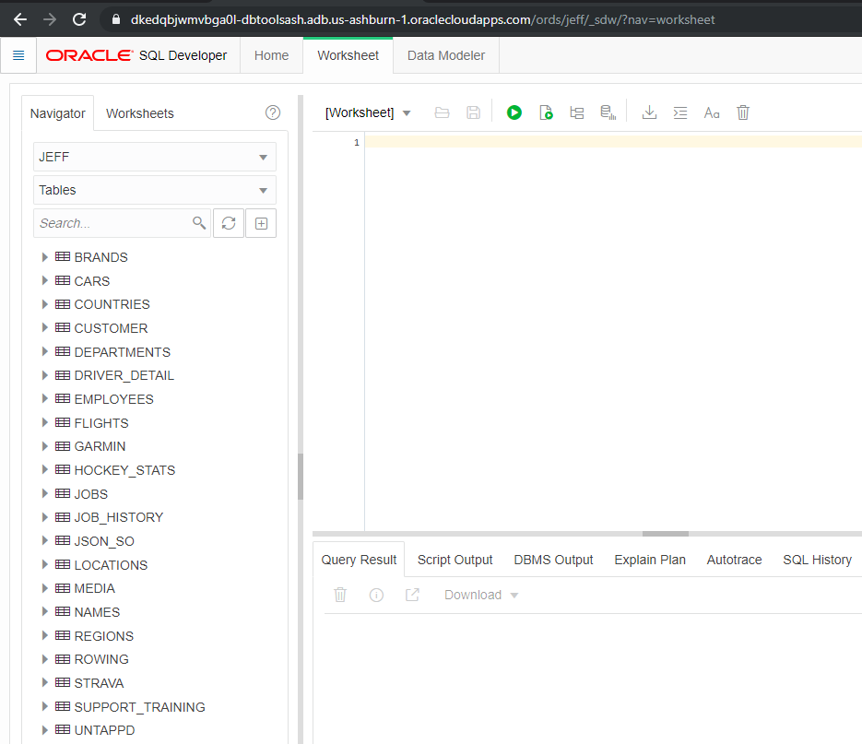The height and width of the screenshot is (744, 862).
Task: Select the Navigator side tab
Action: 58,113
